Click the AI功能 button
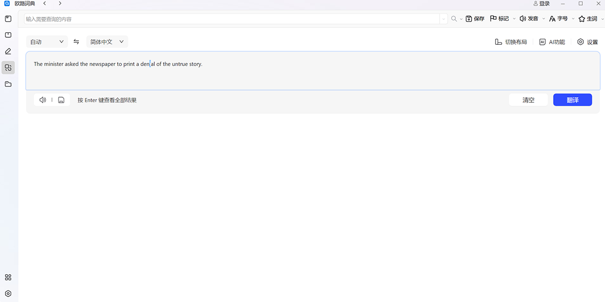 coord(552,42)
